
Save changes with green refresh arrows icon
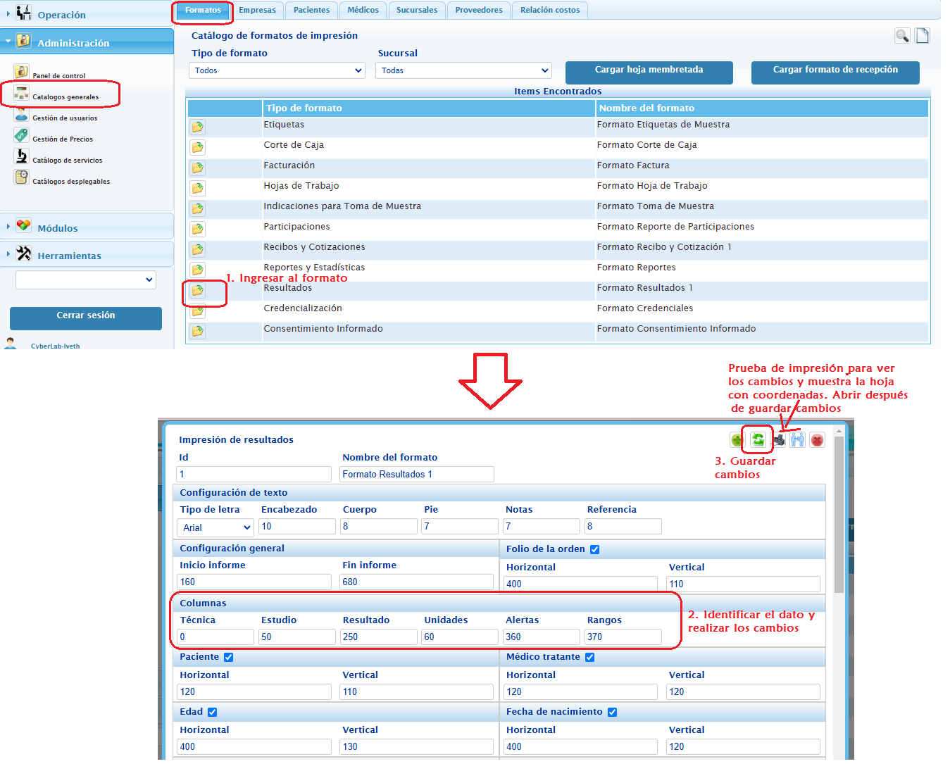pos(758,440)
